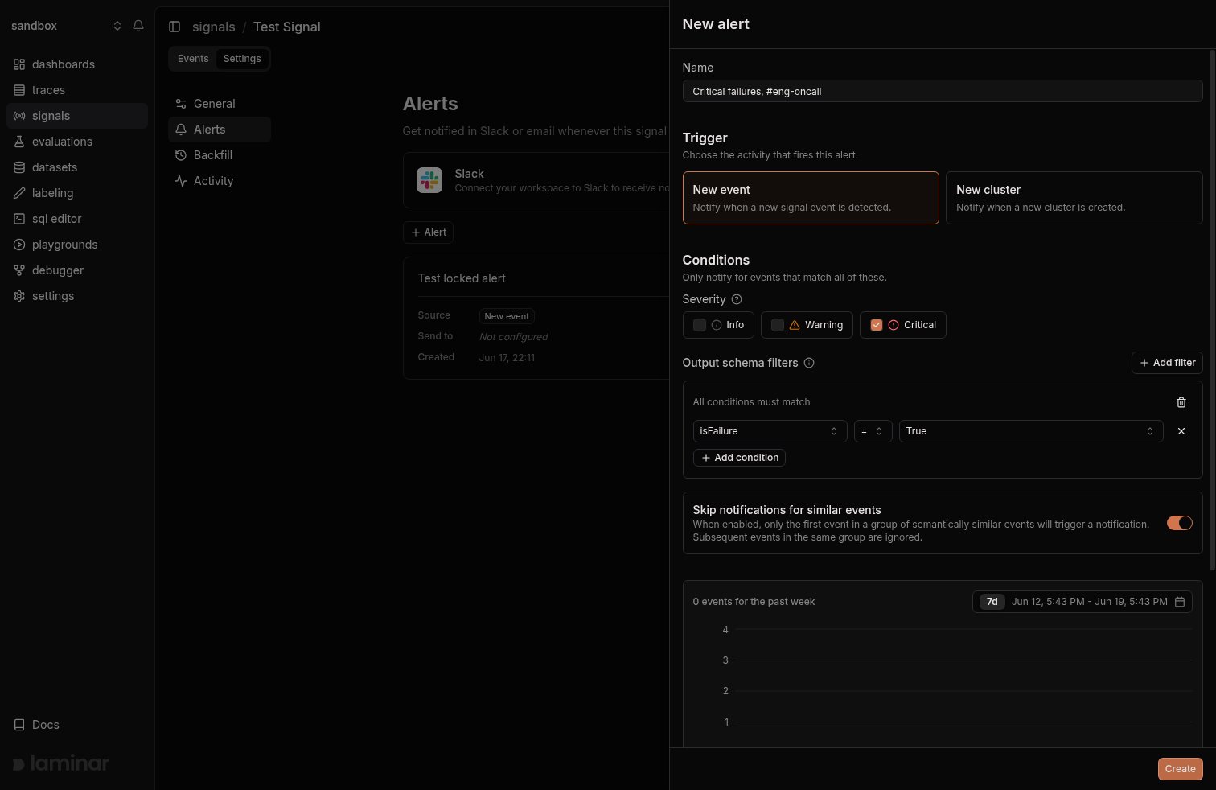Open the date range picker
Viewport: 1216px width, 790px height.
coord(1082,602)
